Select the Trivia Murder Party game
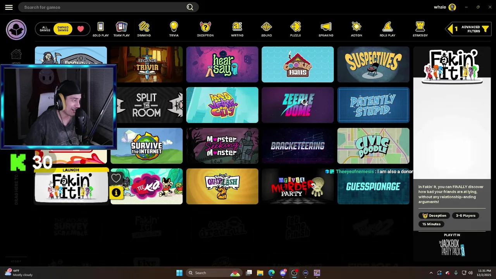The height and width of the screenshot is (279, 496). point(298,186)
